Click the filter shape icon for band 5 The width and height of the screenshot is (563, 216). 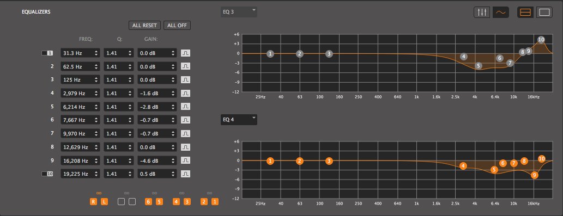[185, 107]
